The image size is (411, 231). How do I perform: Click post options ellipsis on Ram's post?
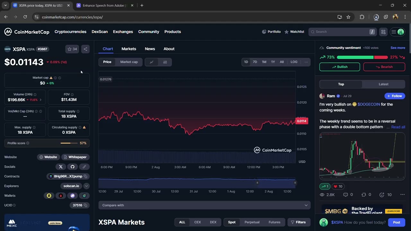tap(402, 195)
